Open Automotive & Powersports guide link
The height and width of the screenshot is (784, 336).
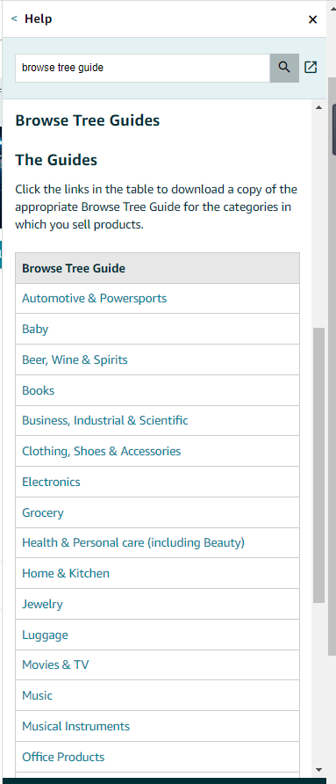[95, 299]
